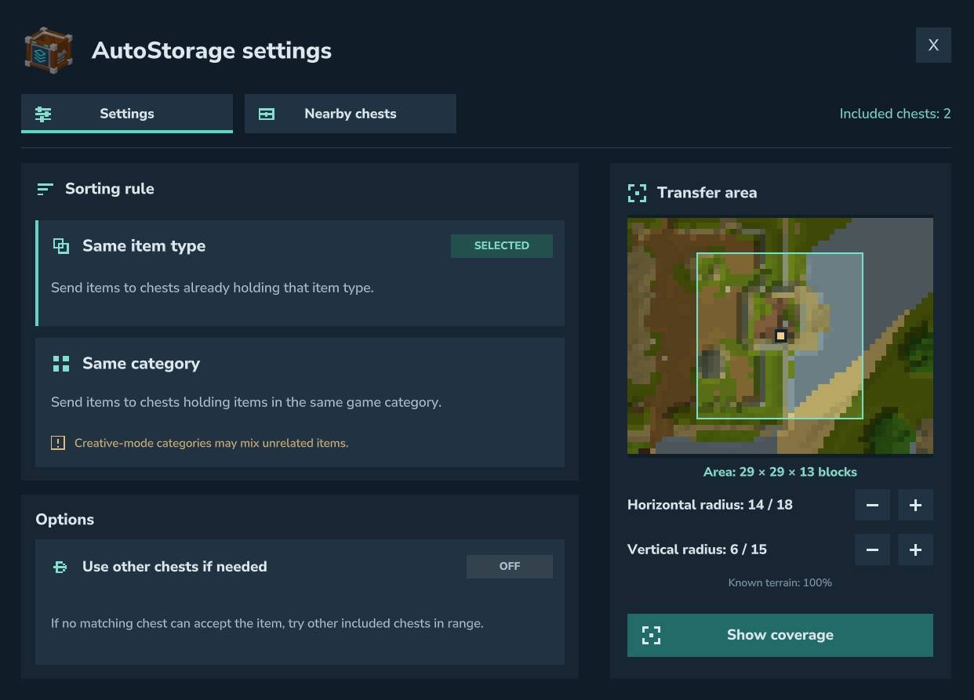Open the Nearby chests tab
The height and width of the screenshot is (700, 974).
pos(351,114)
